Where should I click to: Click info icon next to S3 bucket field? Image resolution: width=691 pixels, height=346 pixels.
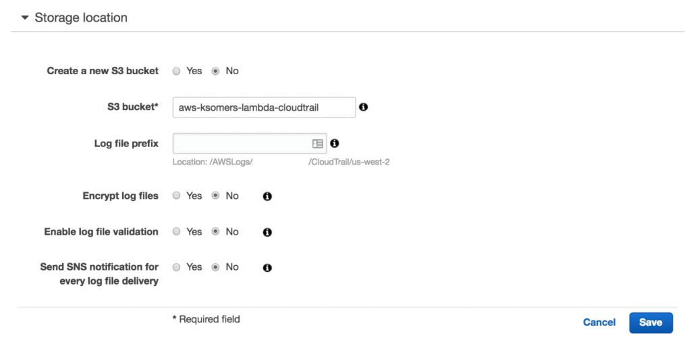[x=364, y=107]
